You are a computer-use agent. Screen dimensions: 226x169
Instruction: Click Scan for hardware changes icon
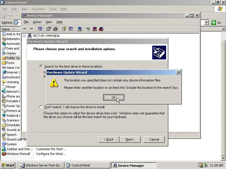pos(79,29)
